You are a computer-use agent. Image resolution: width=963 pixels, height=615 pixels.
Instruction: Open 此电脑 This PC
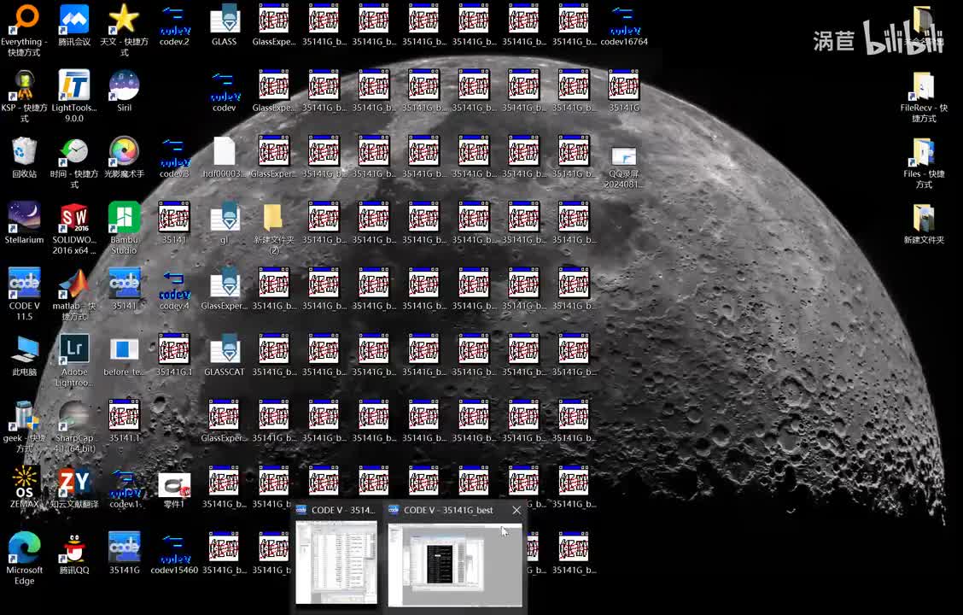tap(25, 355)
